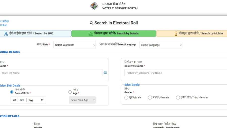Click the Voters' Service Portal logo

click(x=94, y=6)
